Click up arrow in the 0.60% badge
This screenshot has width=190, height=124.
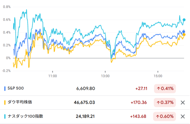point(158,117)
